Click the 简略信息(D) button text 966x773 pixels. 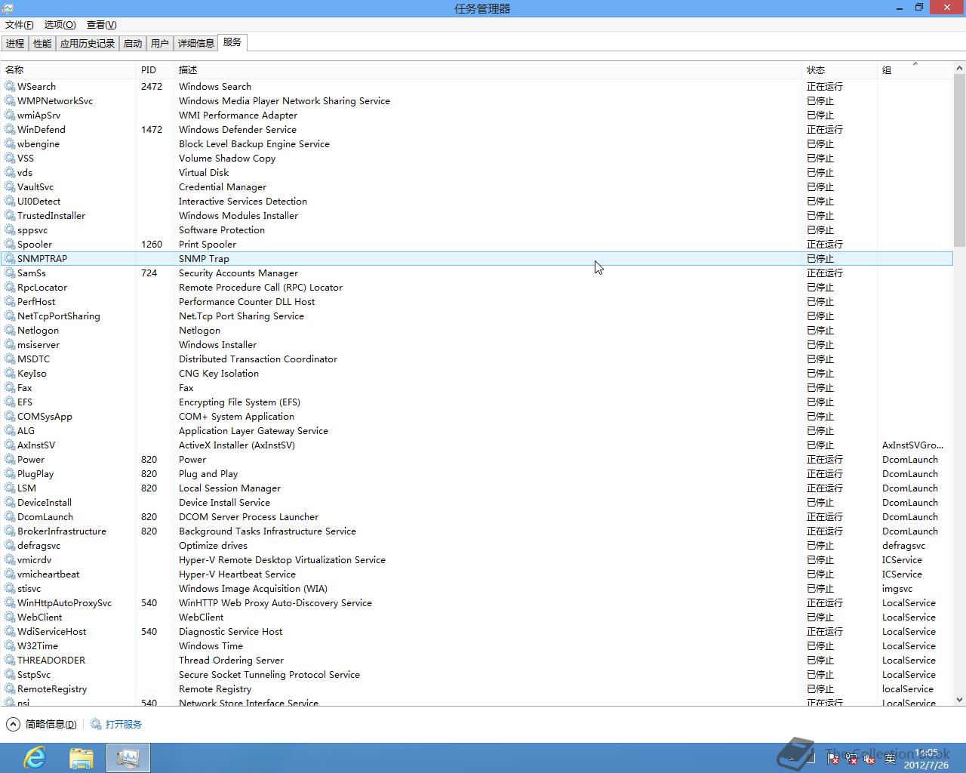tap(51, 724)
